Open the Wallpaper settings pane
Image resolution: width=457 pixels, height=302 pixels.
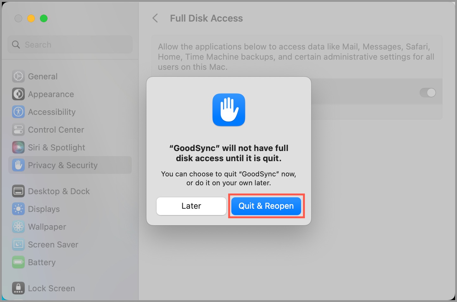coord(70,227)
